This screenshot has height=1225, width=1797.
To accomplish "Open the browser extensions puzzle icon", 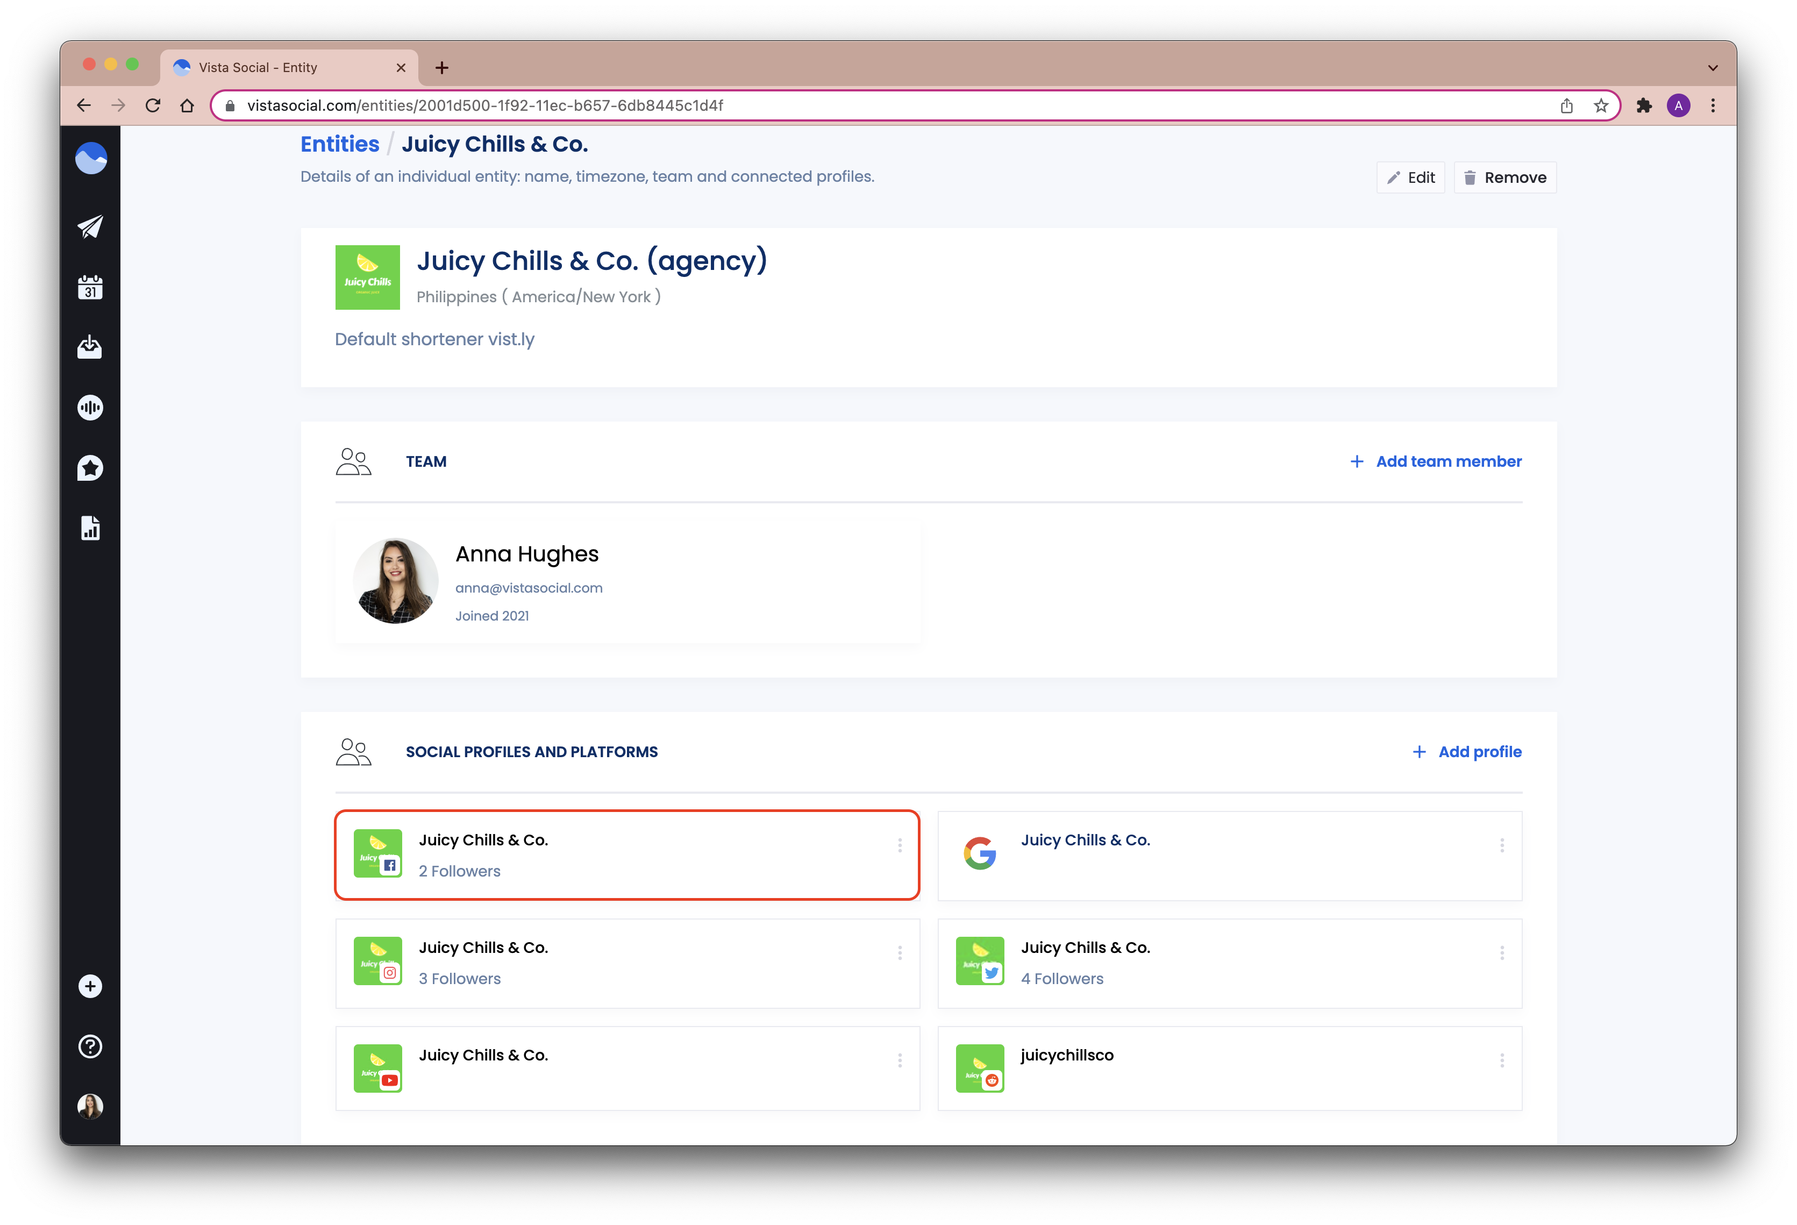I will [x=1644, y=105].
